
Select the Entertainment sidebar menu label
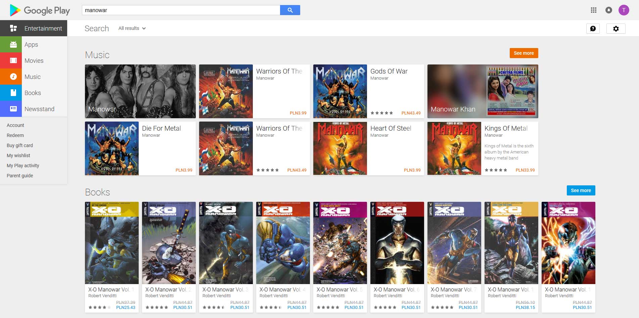coord(43,28)
